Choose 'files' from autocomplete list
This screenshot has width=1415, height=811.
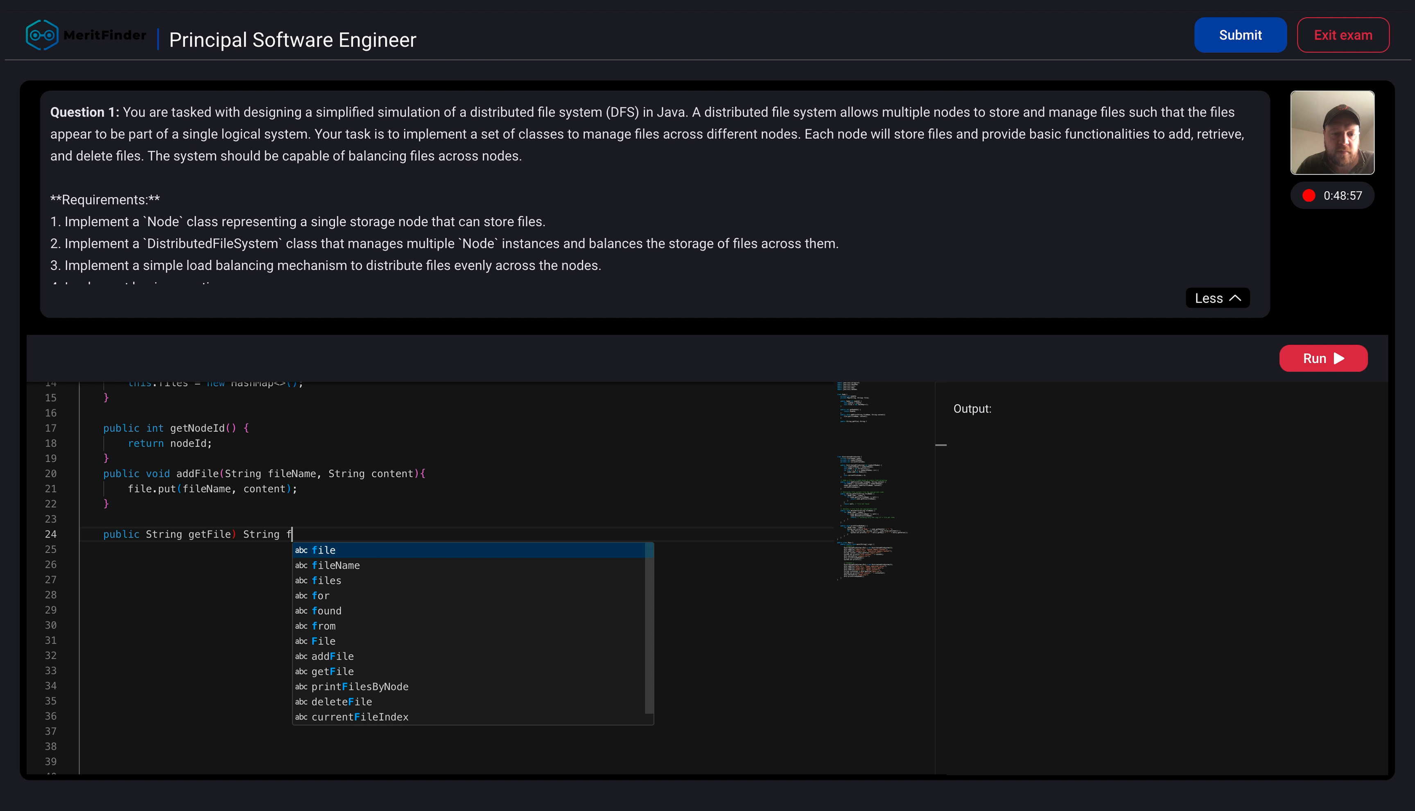tap(326, 580)
